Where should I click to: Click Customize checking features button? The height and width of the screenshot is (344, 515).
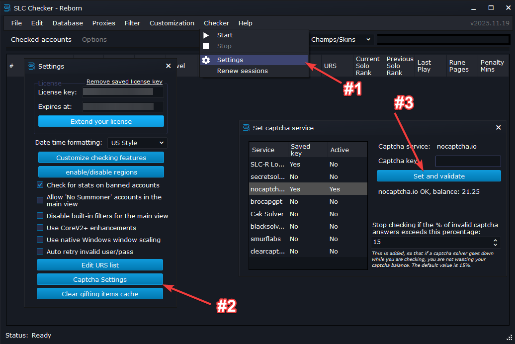(x=101, y=158)
